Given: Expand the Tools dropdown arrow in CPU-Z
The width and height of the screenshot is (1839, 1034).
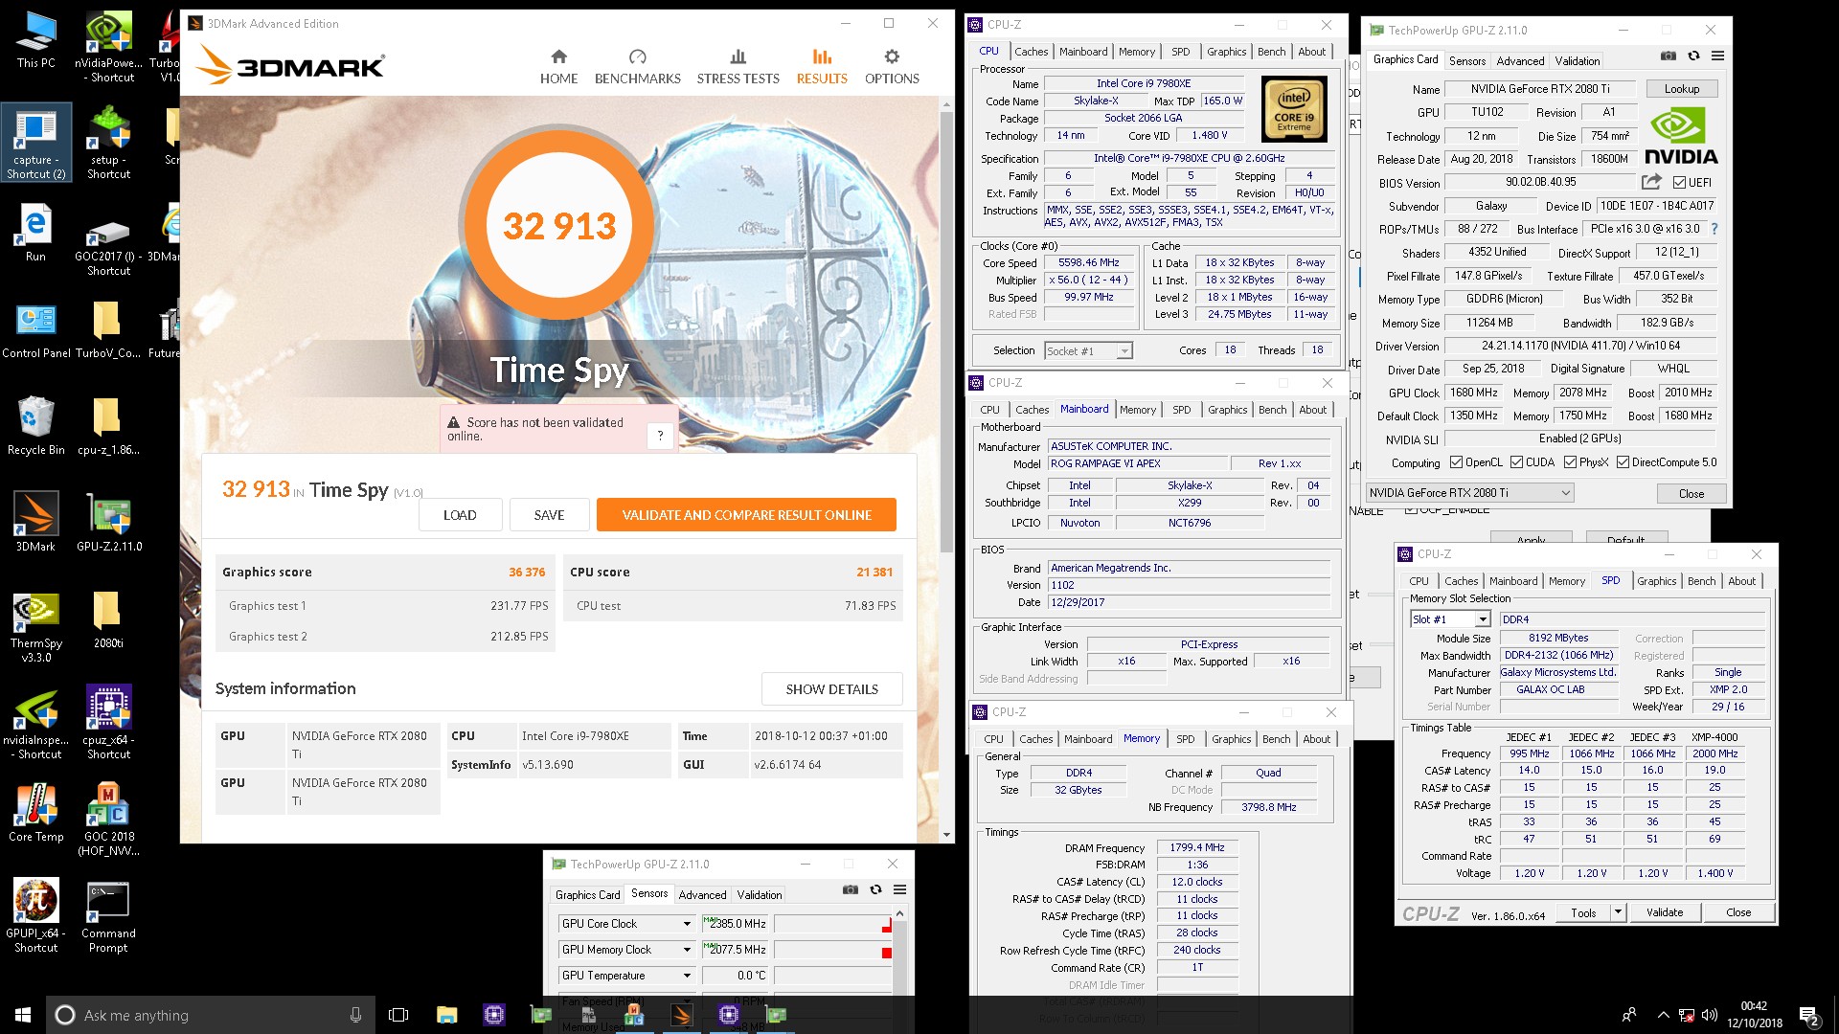Looking at the screenshot, I should (x=1619, y=912).
